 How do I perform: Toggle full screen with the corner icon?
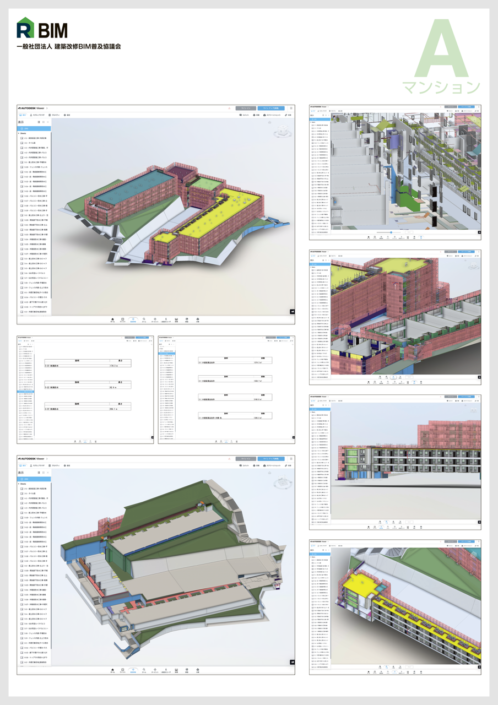point(291,312)
